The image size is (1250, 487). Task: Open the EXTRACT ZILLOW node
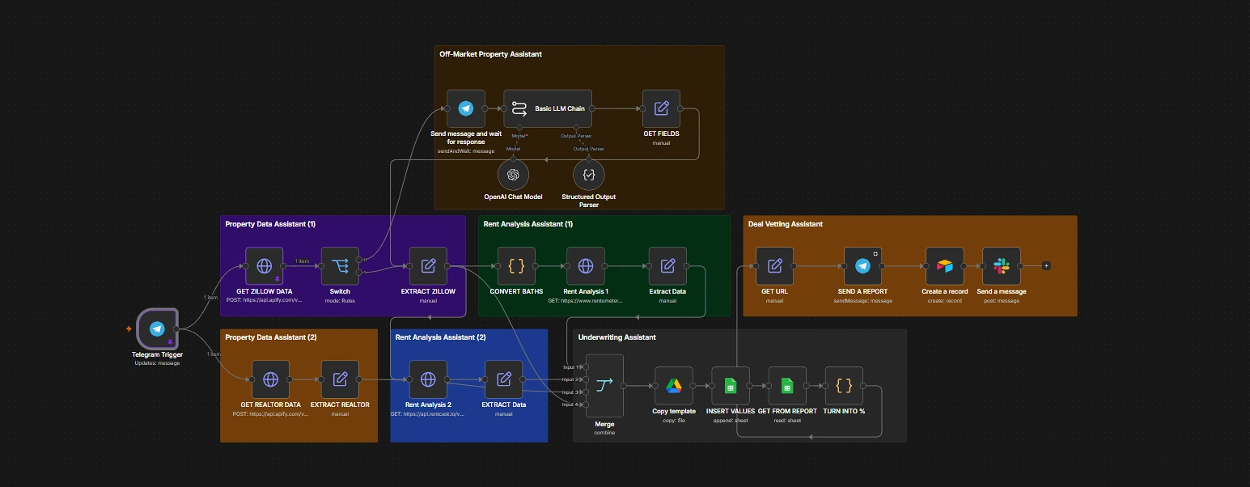click(429, 266)
